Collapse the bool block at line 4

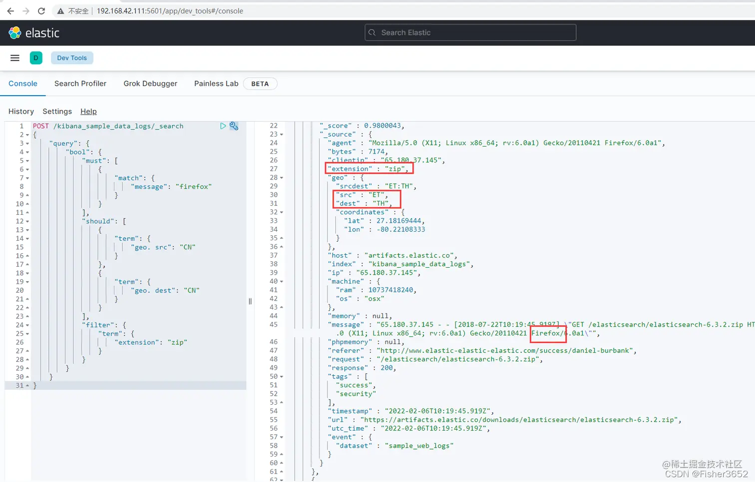point(27,152)
